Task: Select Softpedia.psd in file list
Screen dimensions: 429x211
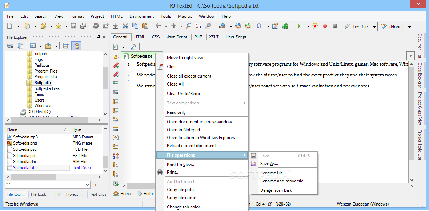Action: pos(25,149)
